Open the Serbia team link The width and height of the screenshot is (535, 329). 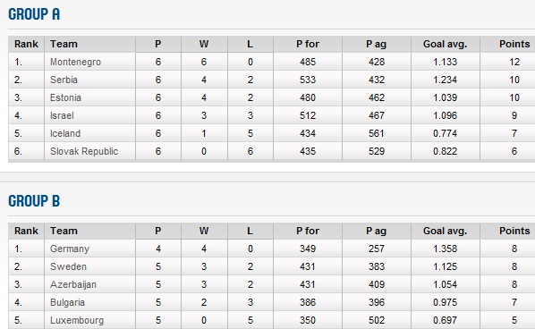[x=64, y=80]
